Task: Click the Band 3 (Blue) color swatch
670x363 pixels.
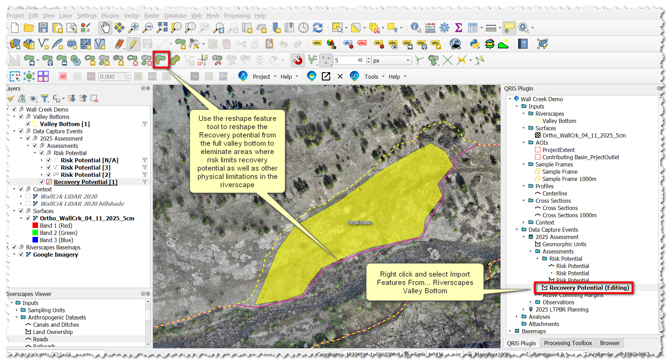Action: [x=35, y=240]
